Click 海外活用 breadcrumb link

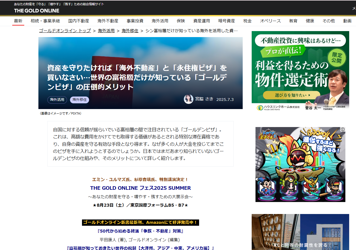tap(106, 31)
